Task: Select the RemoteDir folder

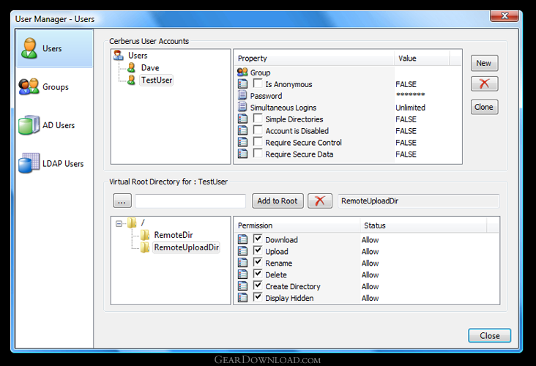Action: (x=174, y=235)
